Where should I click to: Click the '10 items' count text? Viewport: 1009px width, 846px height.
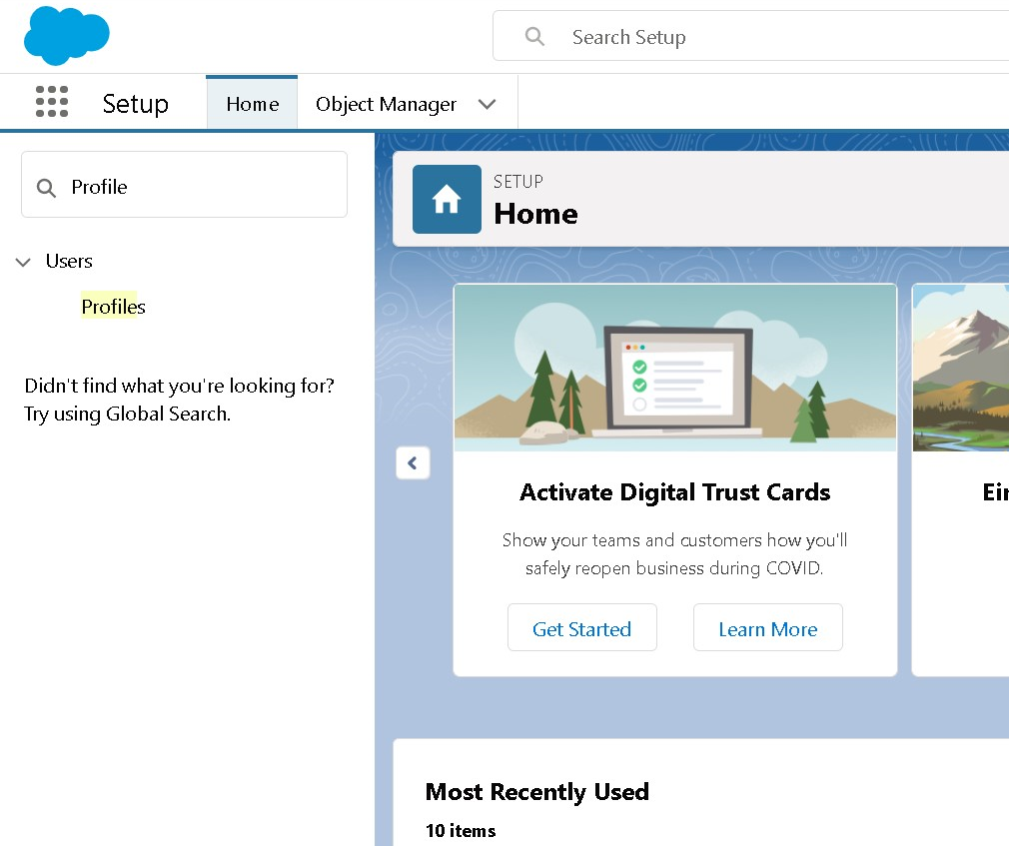461,831
